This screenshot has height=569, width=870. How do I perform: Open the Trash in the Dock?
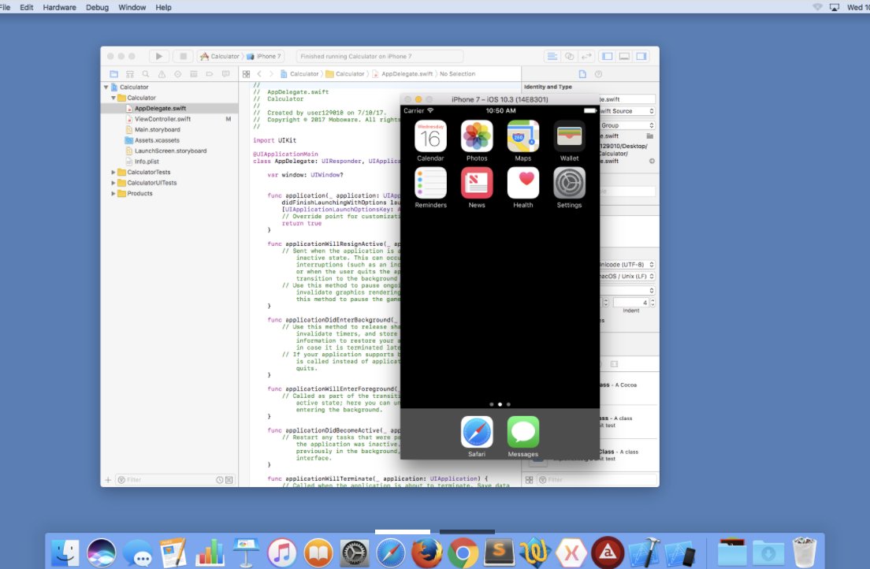click(x=805, y=553)
